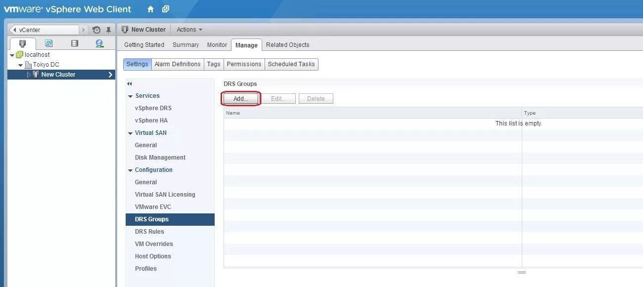Viewport: 643px width, 287px height.
Task: Open the Tags sub-tab
Action: [214, 64]
